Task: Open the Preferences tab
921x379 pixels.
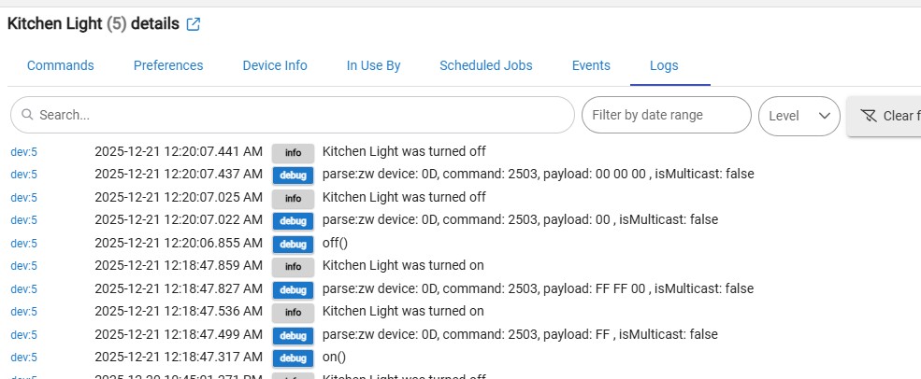Action: [x=168, y=65]
